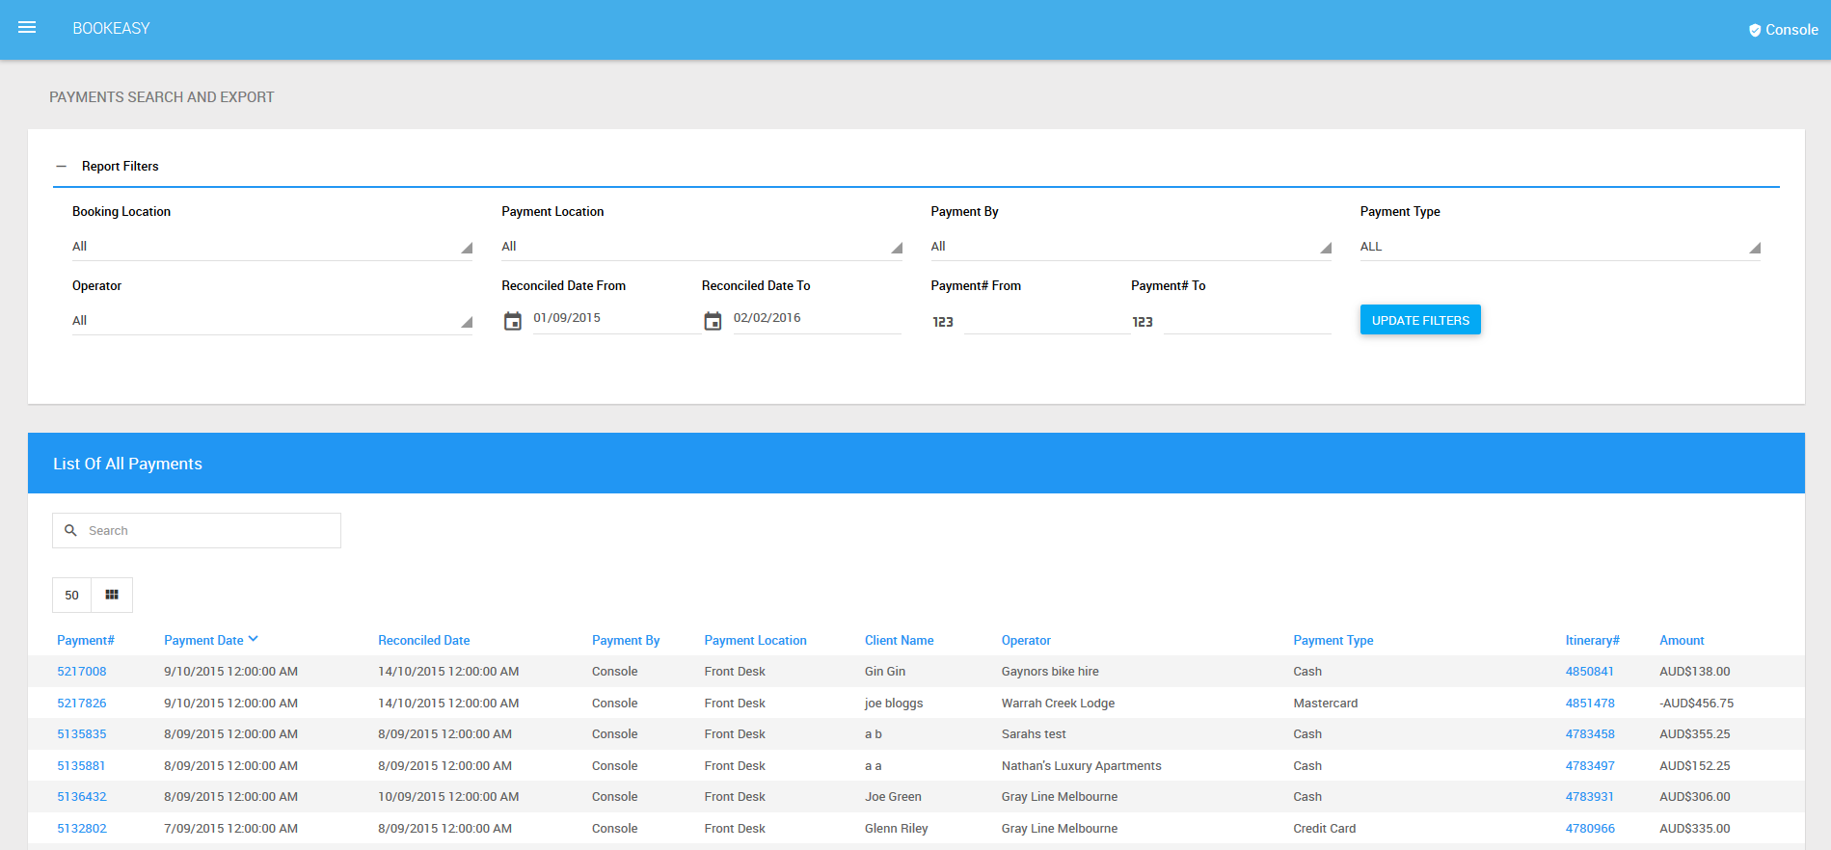Image resolution: width=1831 pixels, height=850 pixels.
Task: Click the amount -AUD$456.75
Action: [1697, 704]
